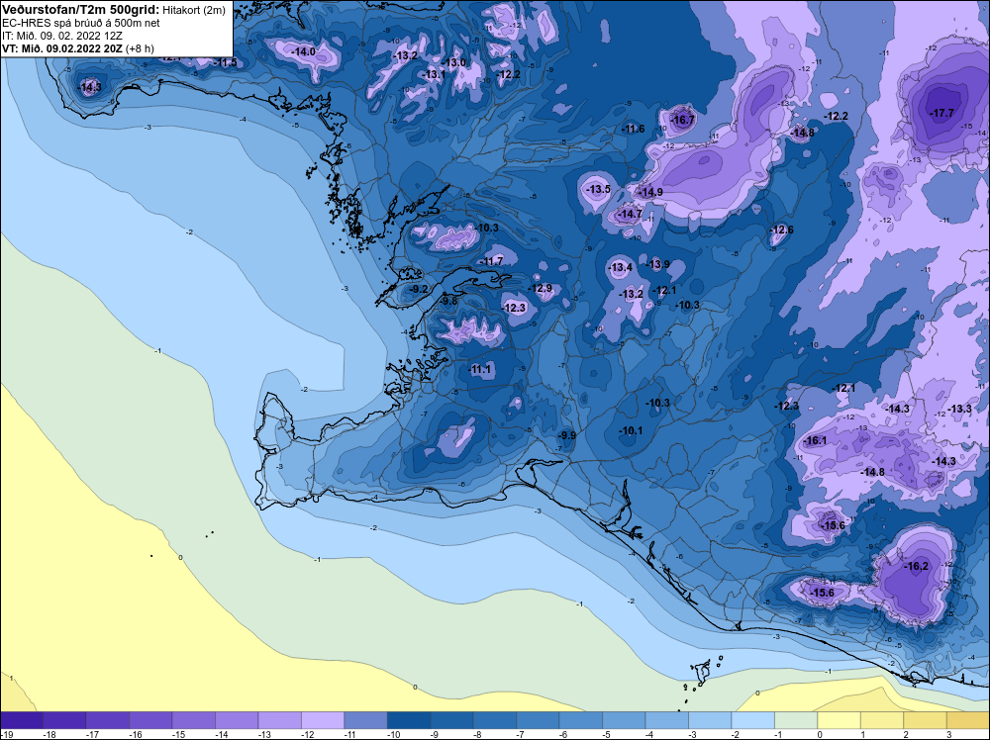Click the legend swatch between 0 and 1
This screenshot has height=740, width=990.
tap(839, 720)
